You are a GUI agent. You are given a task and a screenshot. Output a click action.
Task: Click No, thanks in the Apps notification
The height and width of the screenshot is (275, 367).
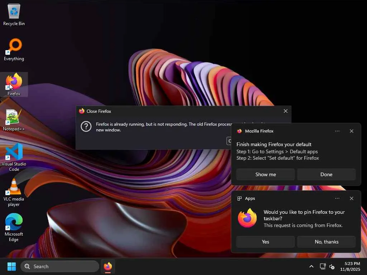[326, 242]
